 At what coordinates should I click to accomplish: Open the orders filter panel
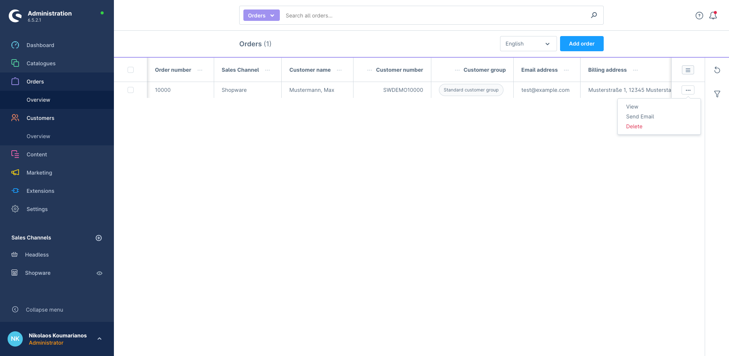717,94
